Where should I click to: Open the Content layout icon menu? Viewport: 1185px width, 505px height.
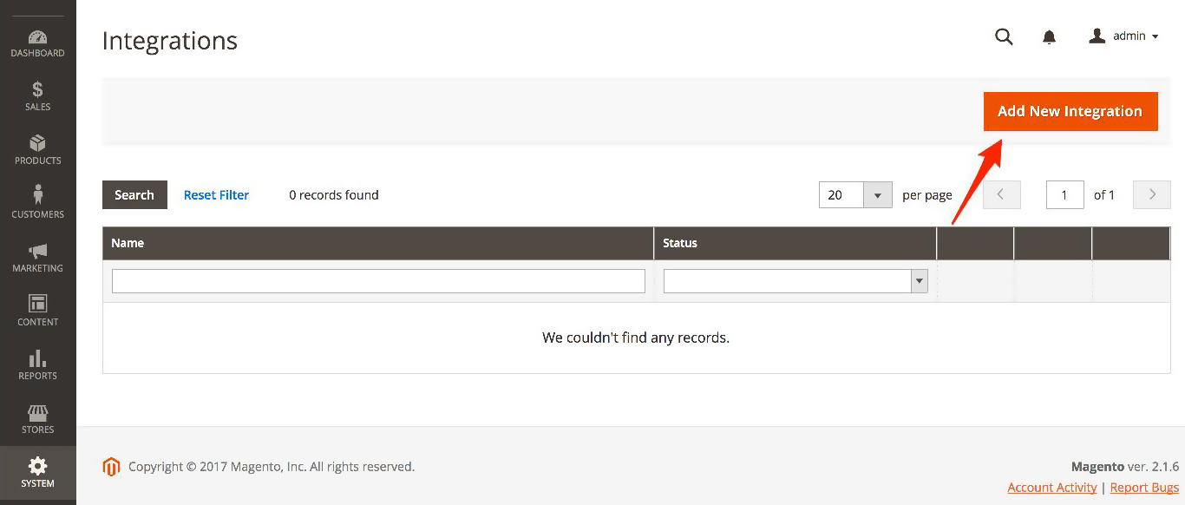pos(37,312)
